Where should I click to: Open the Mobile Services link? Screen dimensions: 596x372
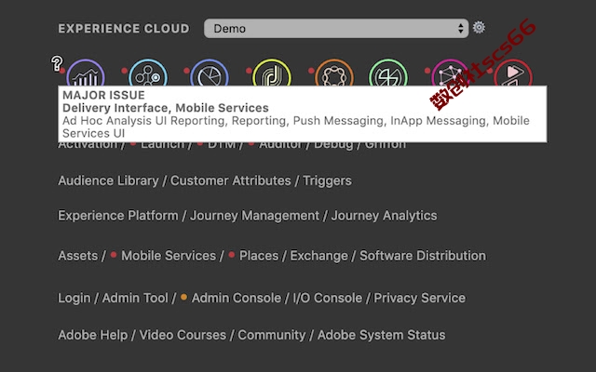pyautogui.click(x=169, y=256)
